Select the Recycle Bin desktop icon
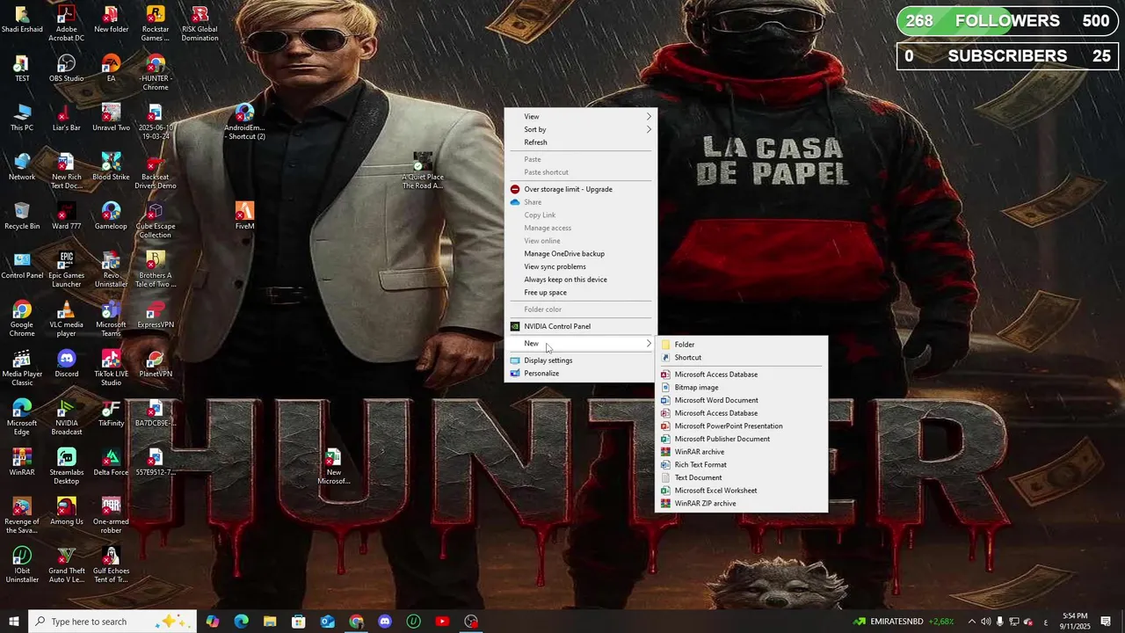Viewport: 1125px width, 633px height. pos(22,216)
